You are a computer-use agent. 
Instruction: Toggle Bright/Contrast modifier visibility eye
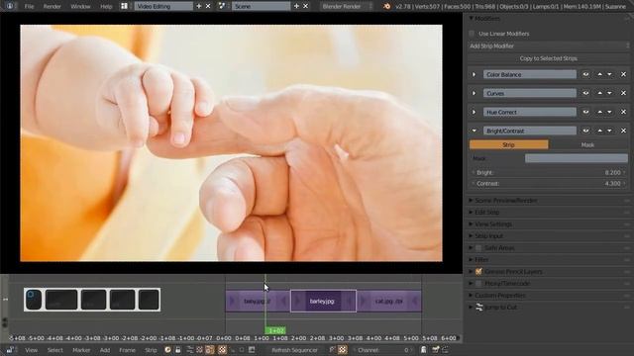click(585, 131)
